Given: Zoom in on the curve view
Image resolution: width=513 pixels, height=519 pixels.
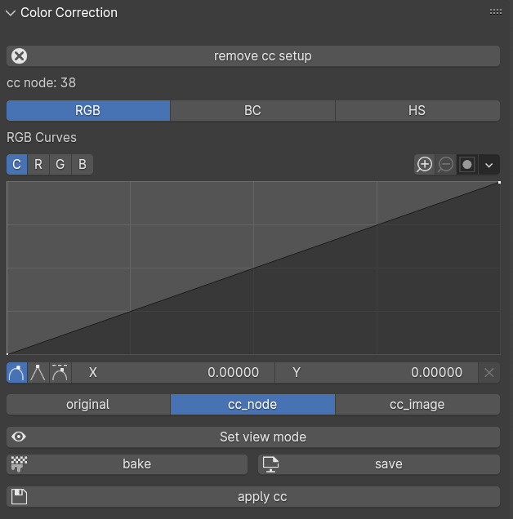Looking at the screenshot, I should point(424,165).
